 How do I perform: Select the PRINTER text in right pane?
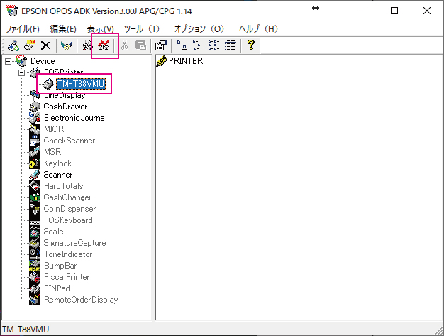click(x=186, y=61)
